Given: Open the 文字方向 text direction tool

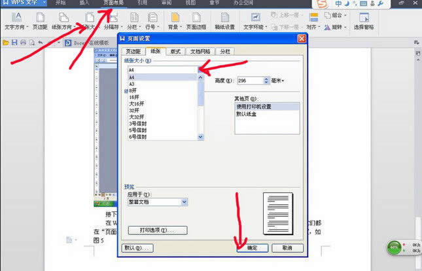Looking at the screenshot, I should [16, 21].
